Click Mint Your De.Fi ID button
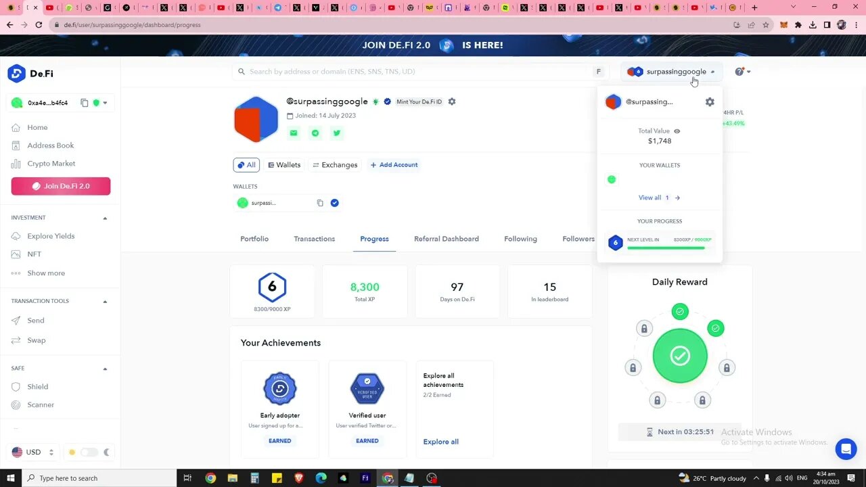The width and height of the screenshot is (866, 487). click(x=419, y=101)
